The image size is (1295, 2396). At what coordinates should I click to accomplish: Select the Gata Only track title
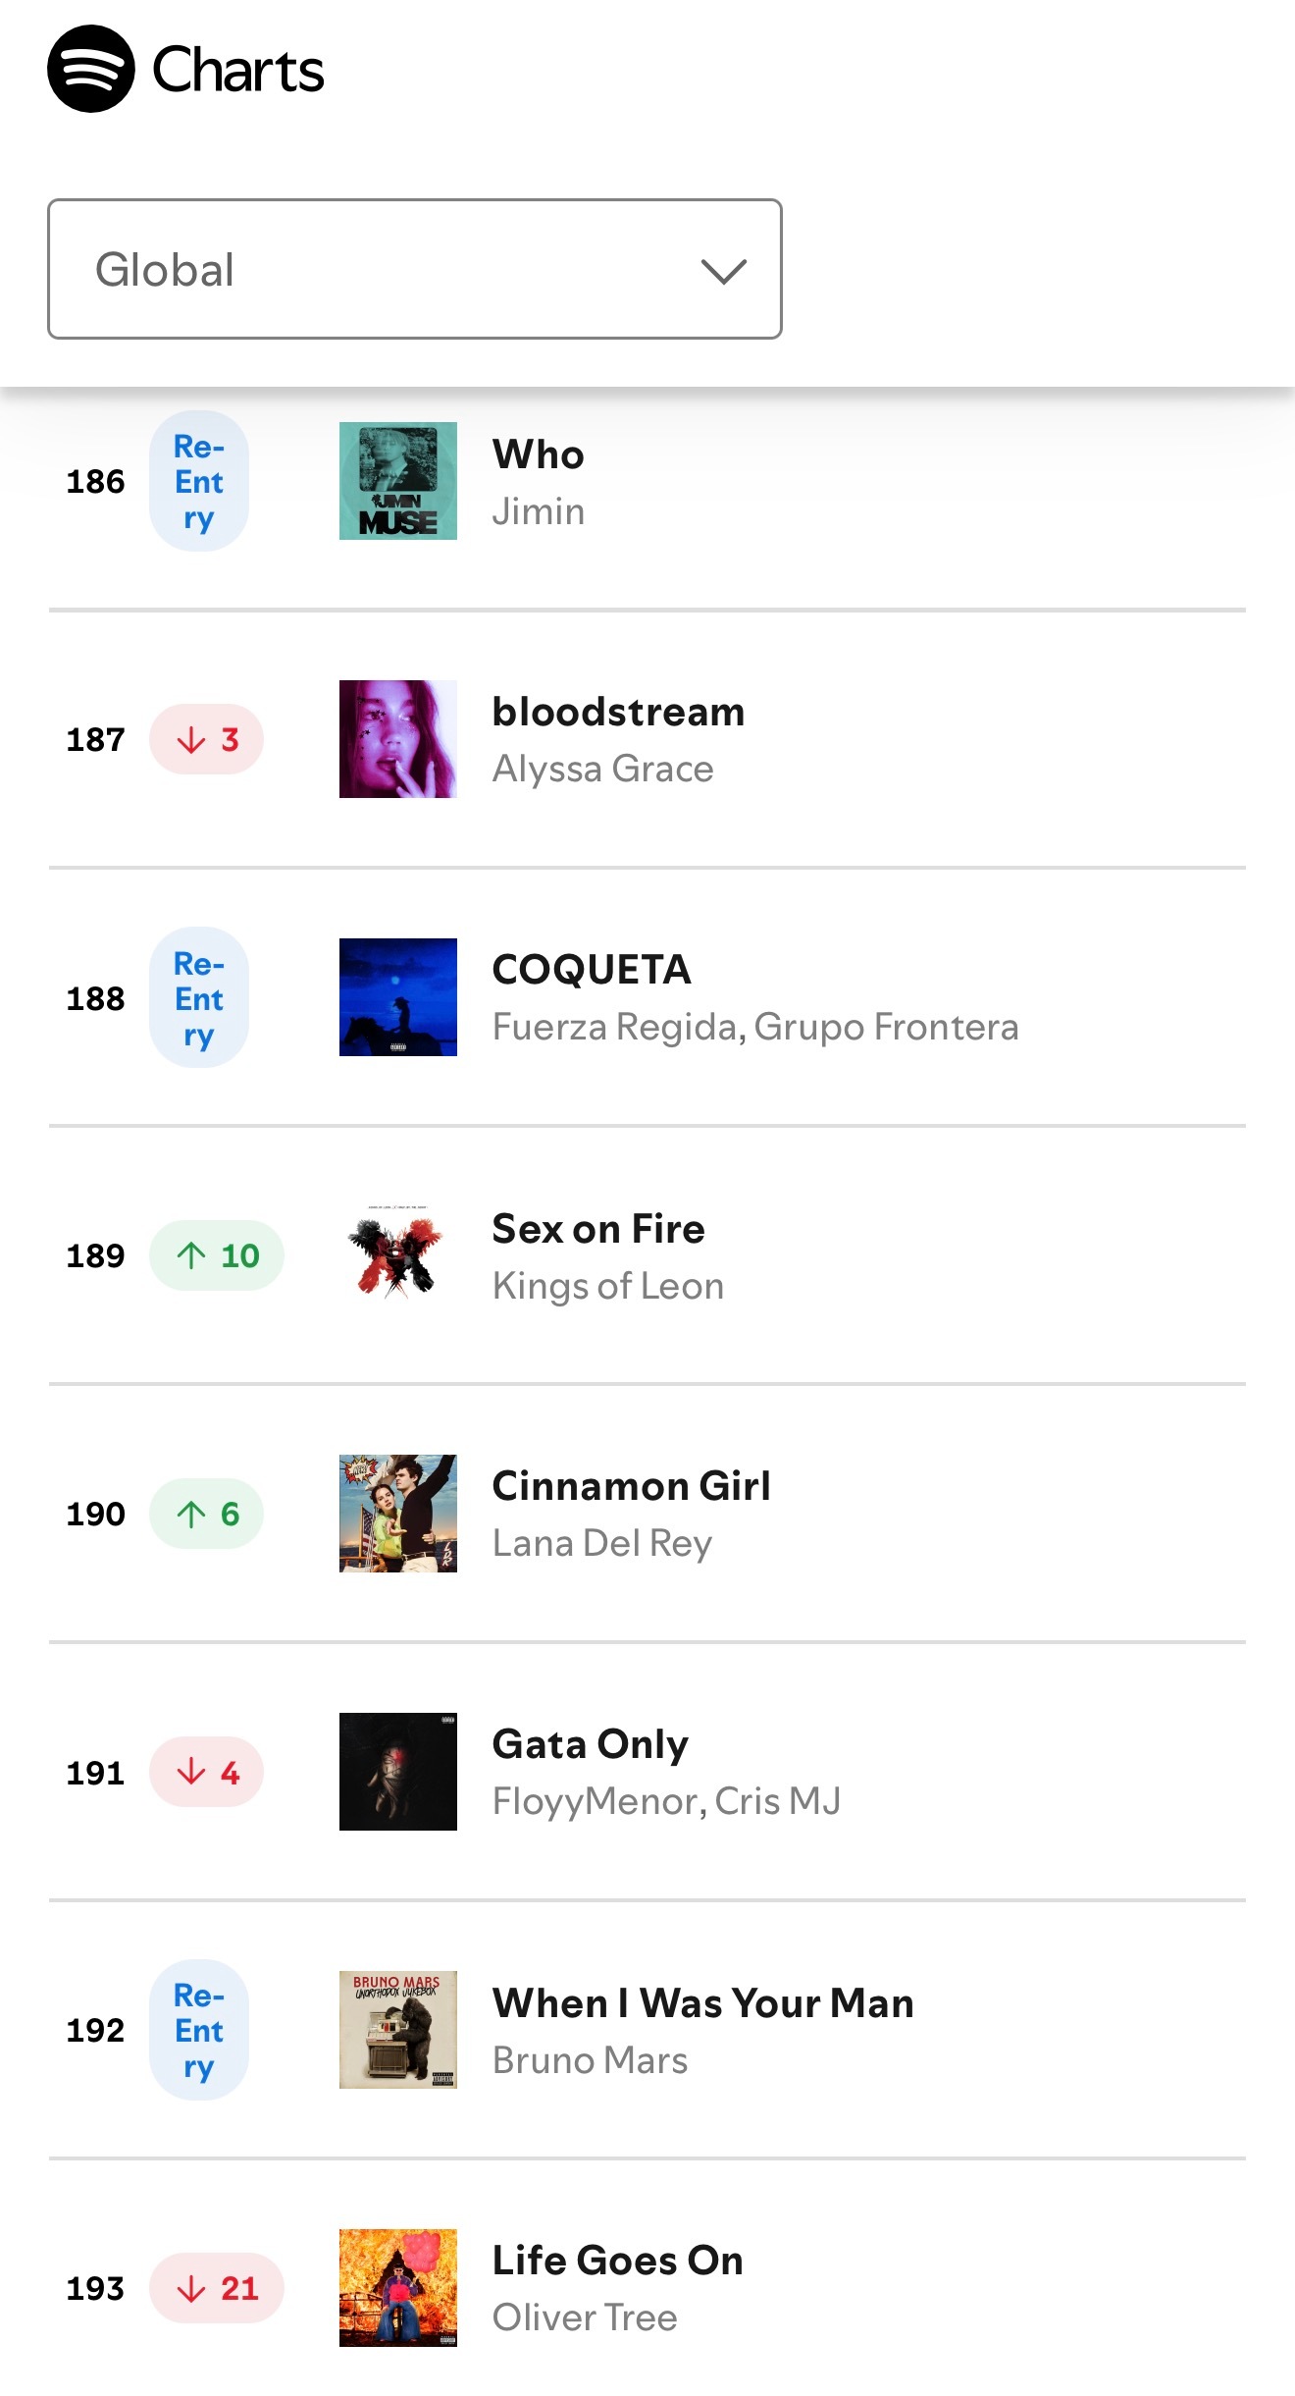pos(591,1745)
